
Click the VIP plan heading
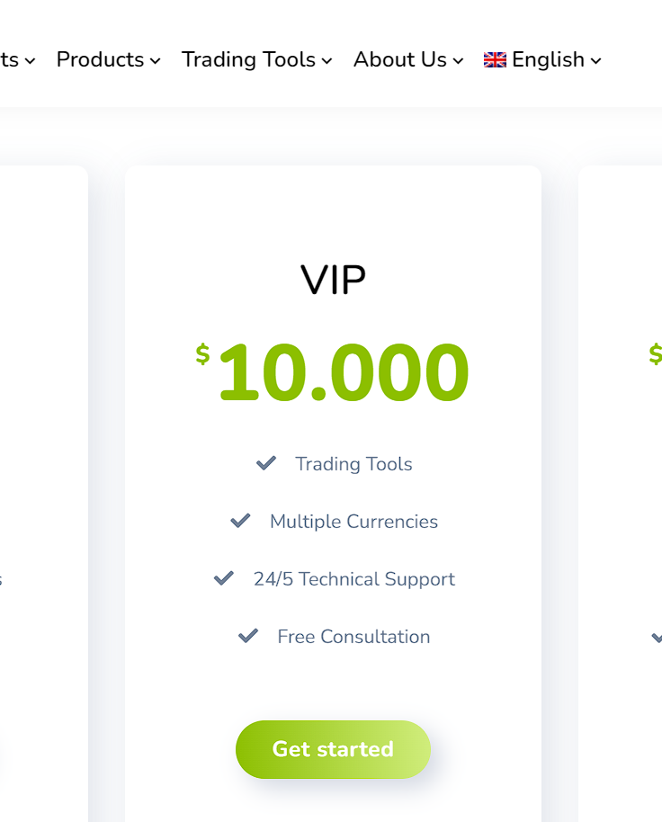(334, 280)
